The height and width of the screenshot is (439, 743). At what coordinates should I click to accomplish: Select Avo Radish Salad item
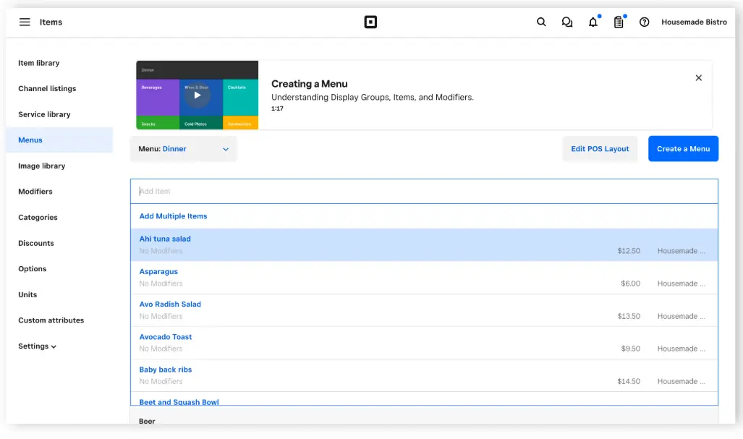(424, 310)
